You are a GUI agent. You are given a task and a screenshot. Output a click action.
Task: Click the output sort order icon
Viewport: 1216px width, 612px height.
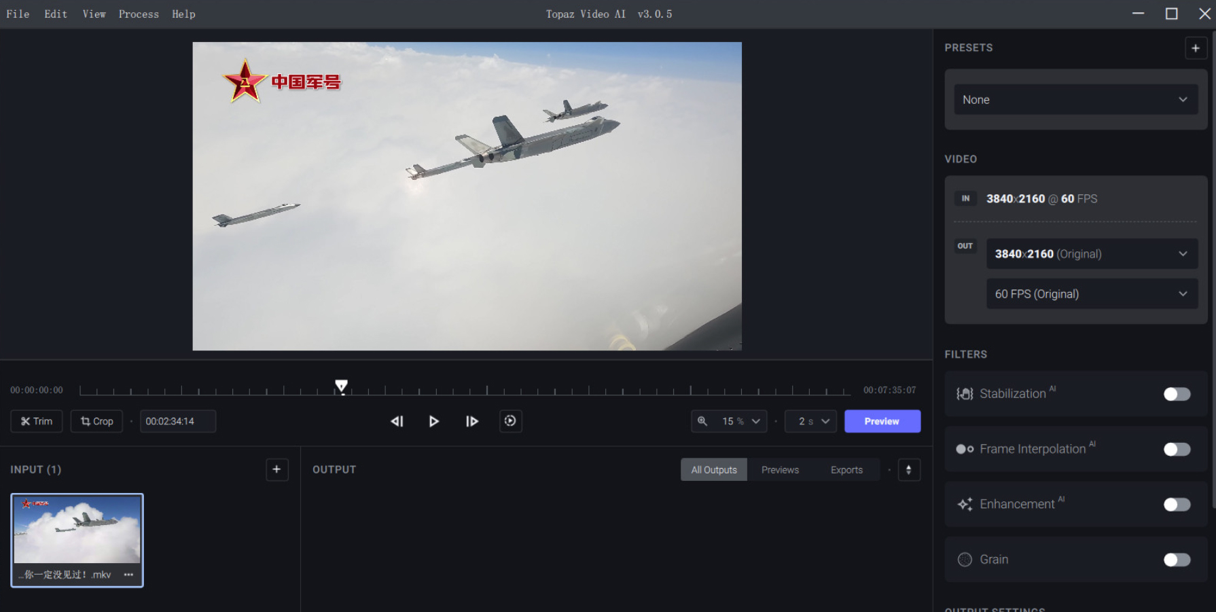(909, 470)
